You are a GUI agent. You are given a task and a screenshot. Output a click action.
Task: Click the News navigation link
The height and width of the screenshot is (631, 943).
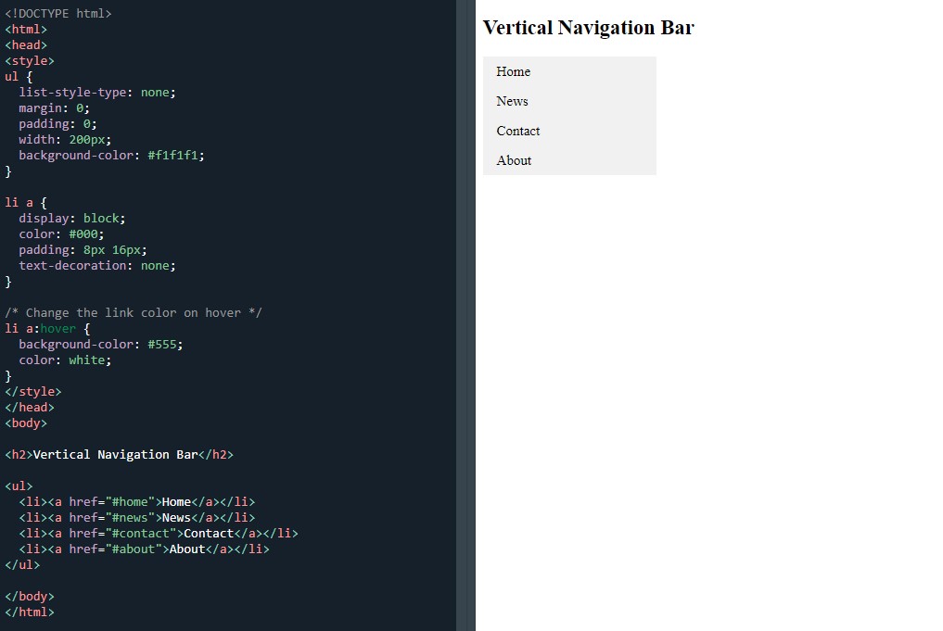pos(512,101)
